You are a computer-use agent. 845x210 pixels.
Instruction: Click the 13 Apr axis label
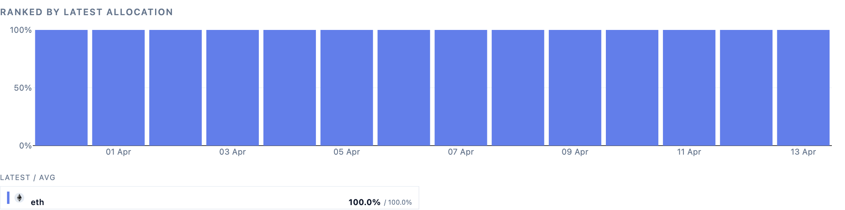point(803,152)
